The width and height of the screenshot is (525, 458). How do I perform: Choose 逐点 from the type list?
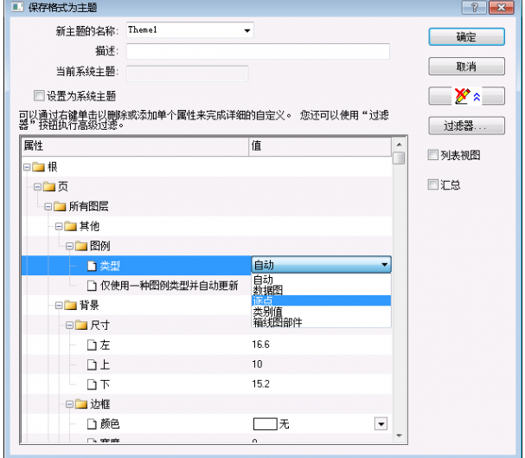point(321,300)
